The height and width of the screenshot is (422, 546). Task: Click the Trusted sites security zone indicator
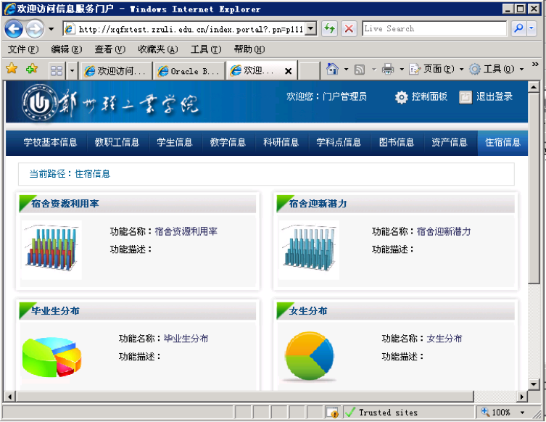pyautogui.click(x=409, y=413)
